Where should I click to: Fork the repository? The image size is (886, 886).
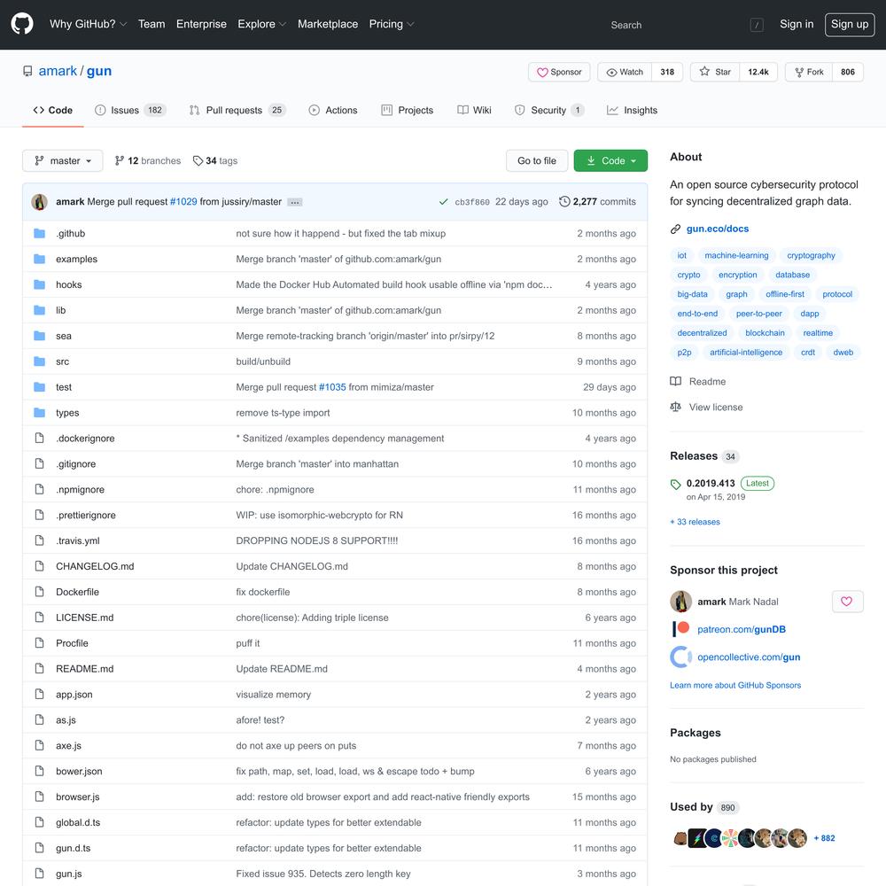809,72
